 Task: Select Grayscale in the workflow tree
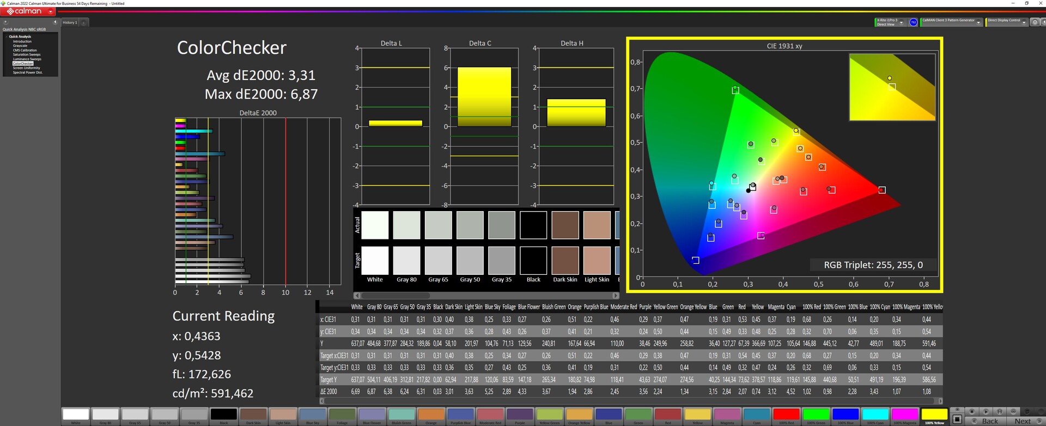click(20, 46)
